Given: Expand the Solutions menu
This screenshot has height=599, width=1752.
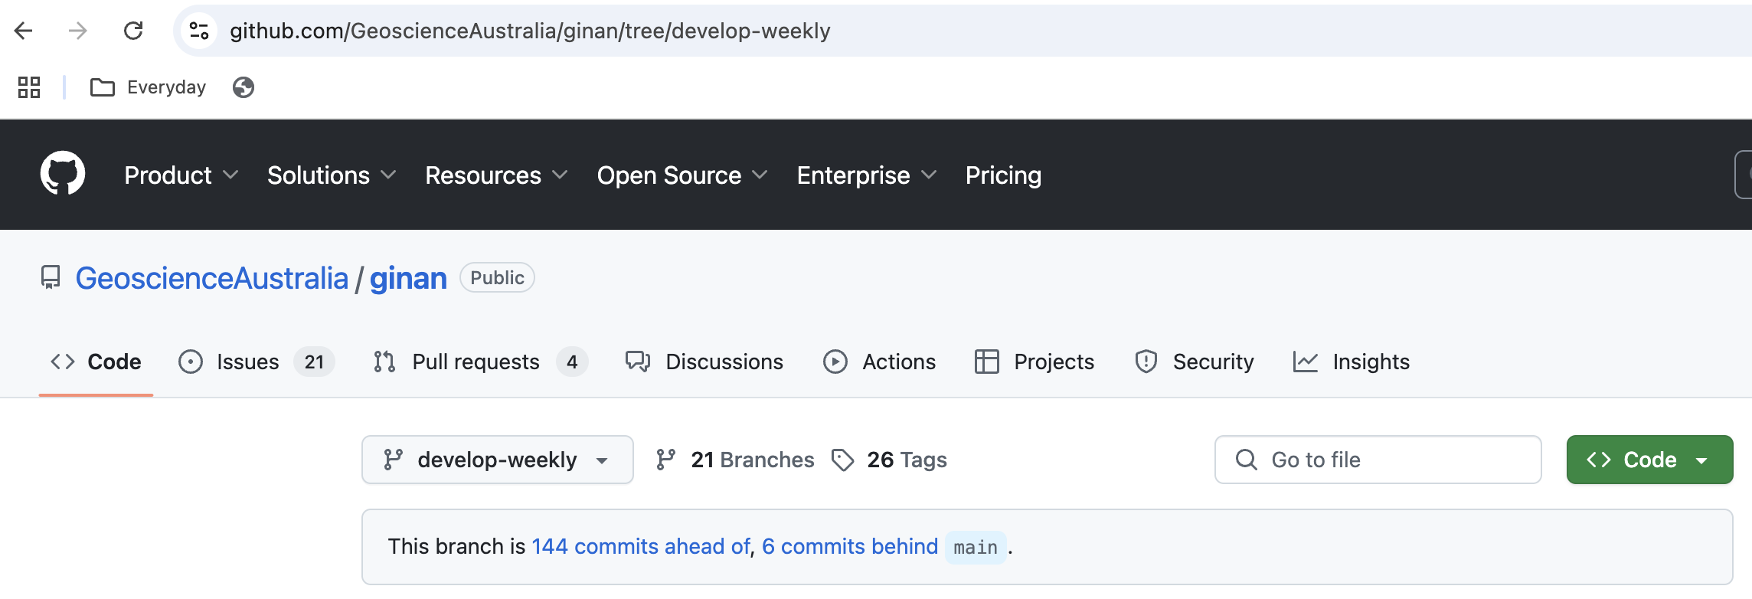Looking at the screenshot, I should click(332, 175).
